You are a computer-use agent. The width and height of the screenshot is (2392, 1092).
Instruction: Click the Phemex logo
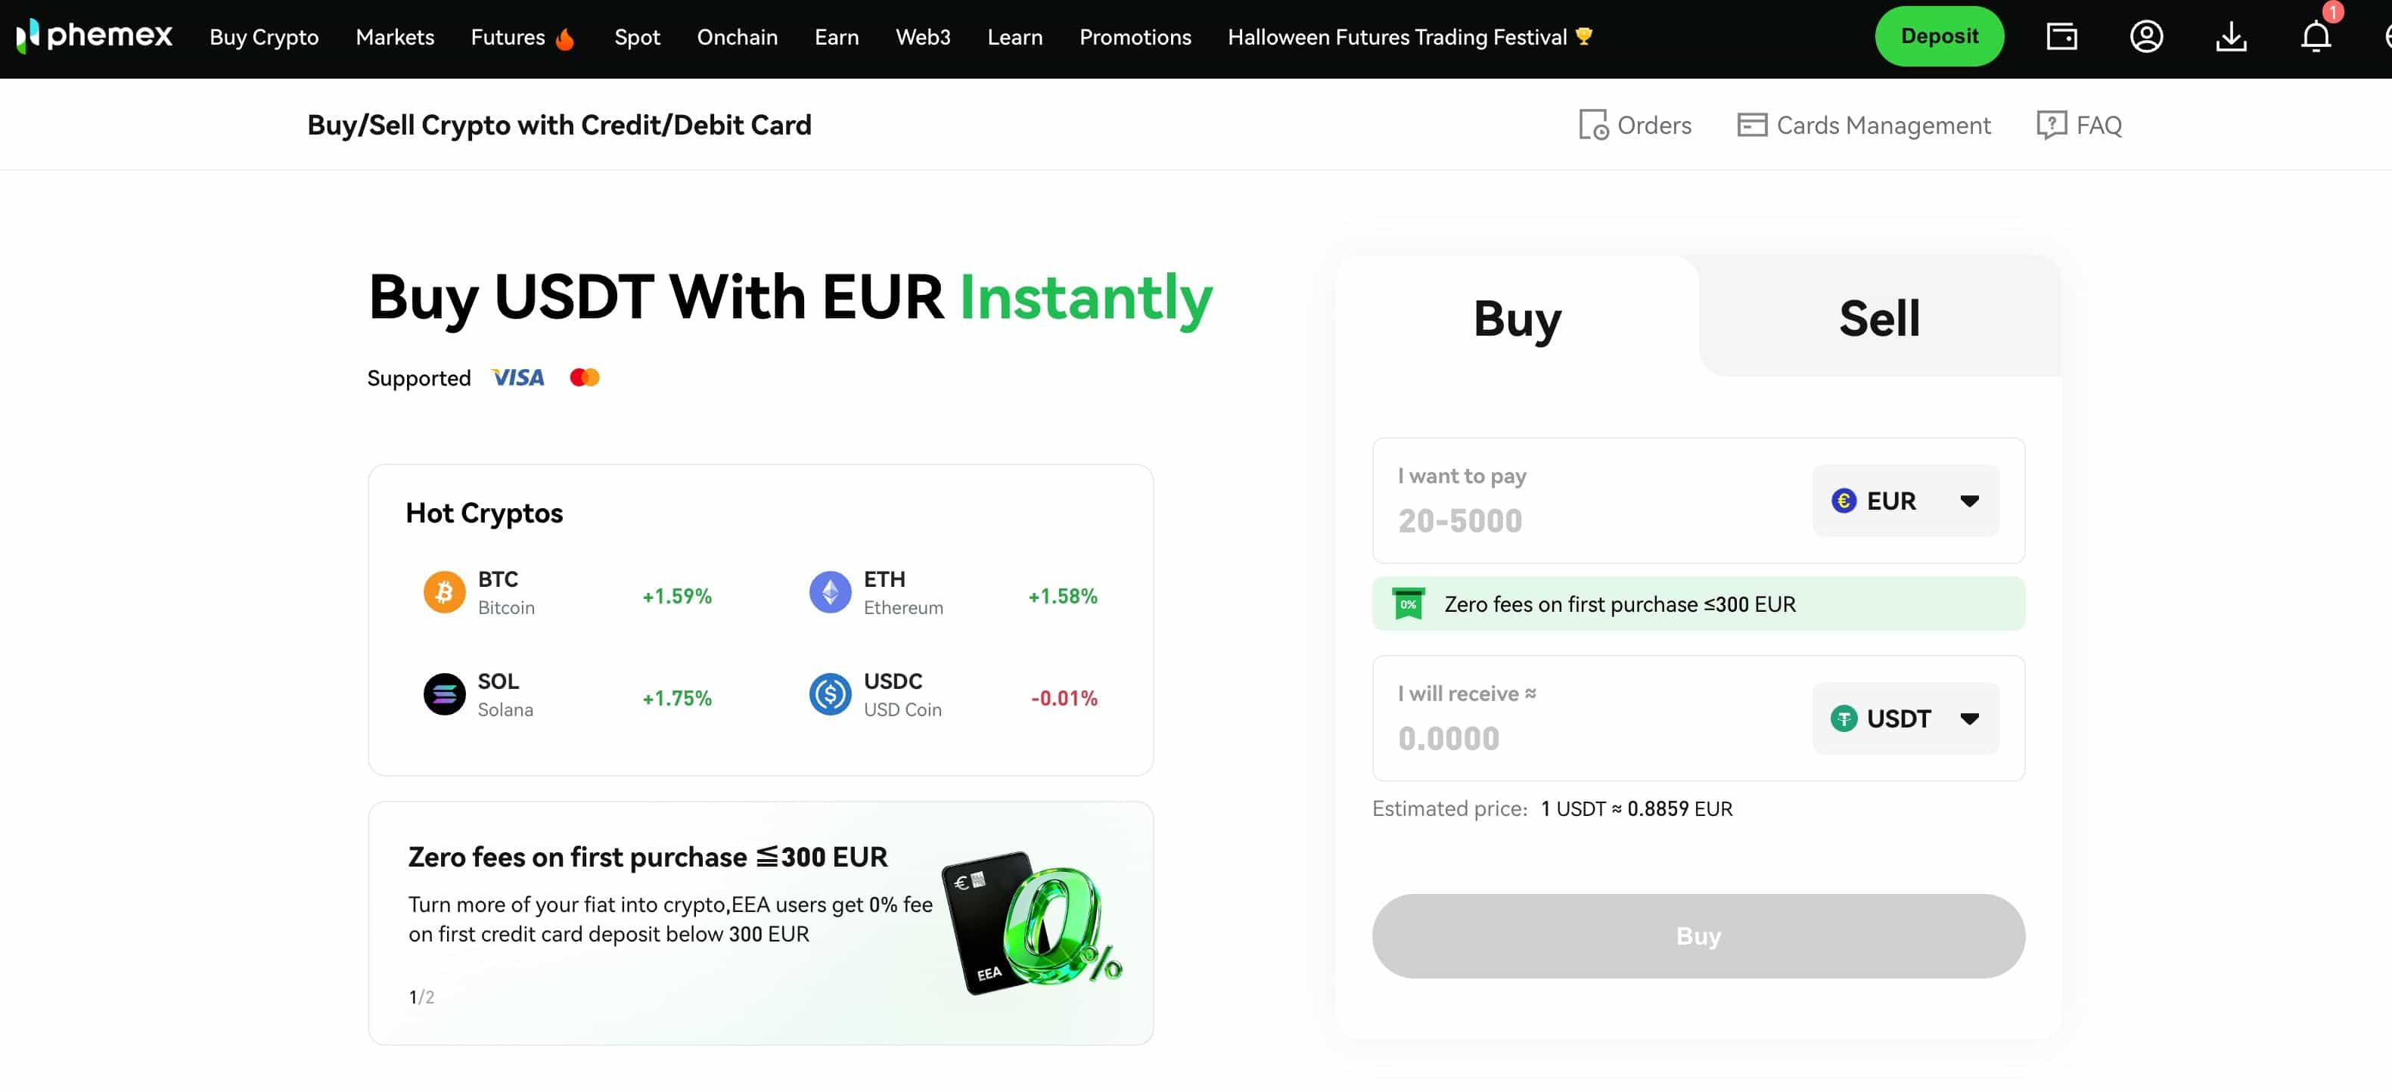95,36
